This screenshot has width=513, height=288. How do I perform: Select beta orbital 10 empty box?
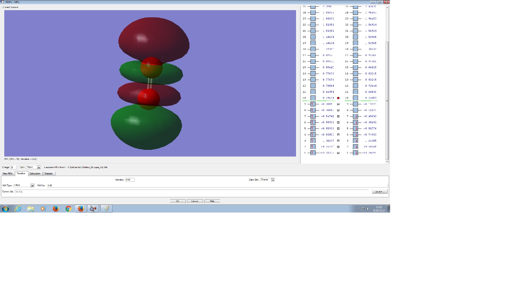coord(355,98)
